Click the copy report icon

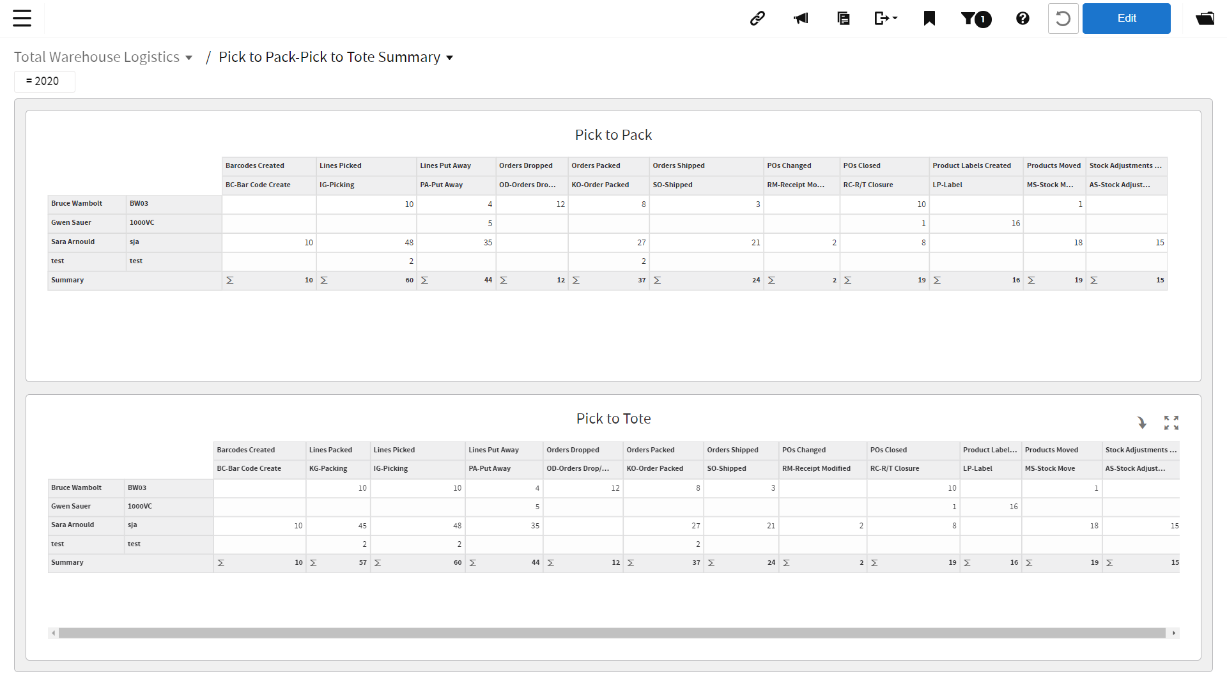843,18
